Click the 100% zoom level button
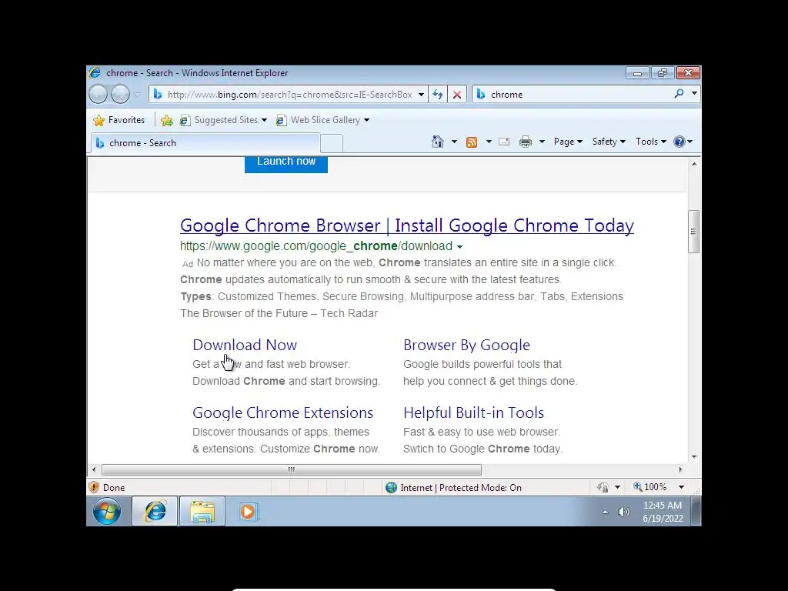 (649, 487)
